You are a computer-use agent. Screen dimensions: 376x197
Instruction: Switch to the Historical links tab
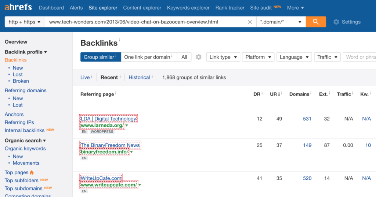(x=139, y=78)
